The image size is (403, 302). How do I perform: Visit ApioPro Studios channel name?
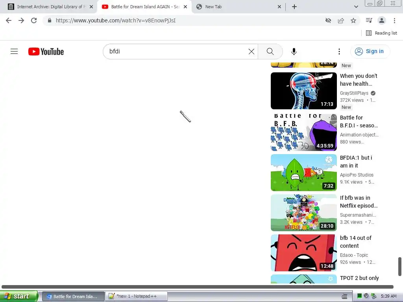coord(357,175)
